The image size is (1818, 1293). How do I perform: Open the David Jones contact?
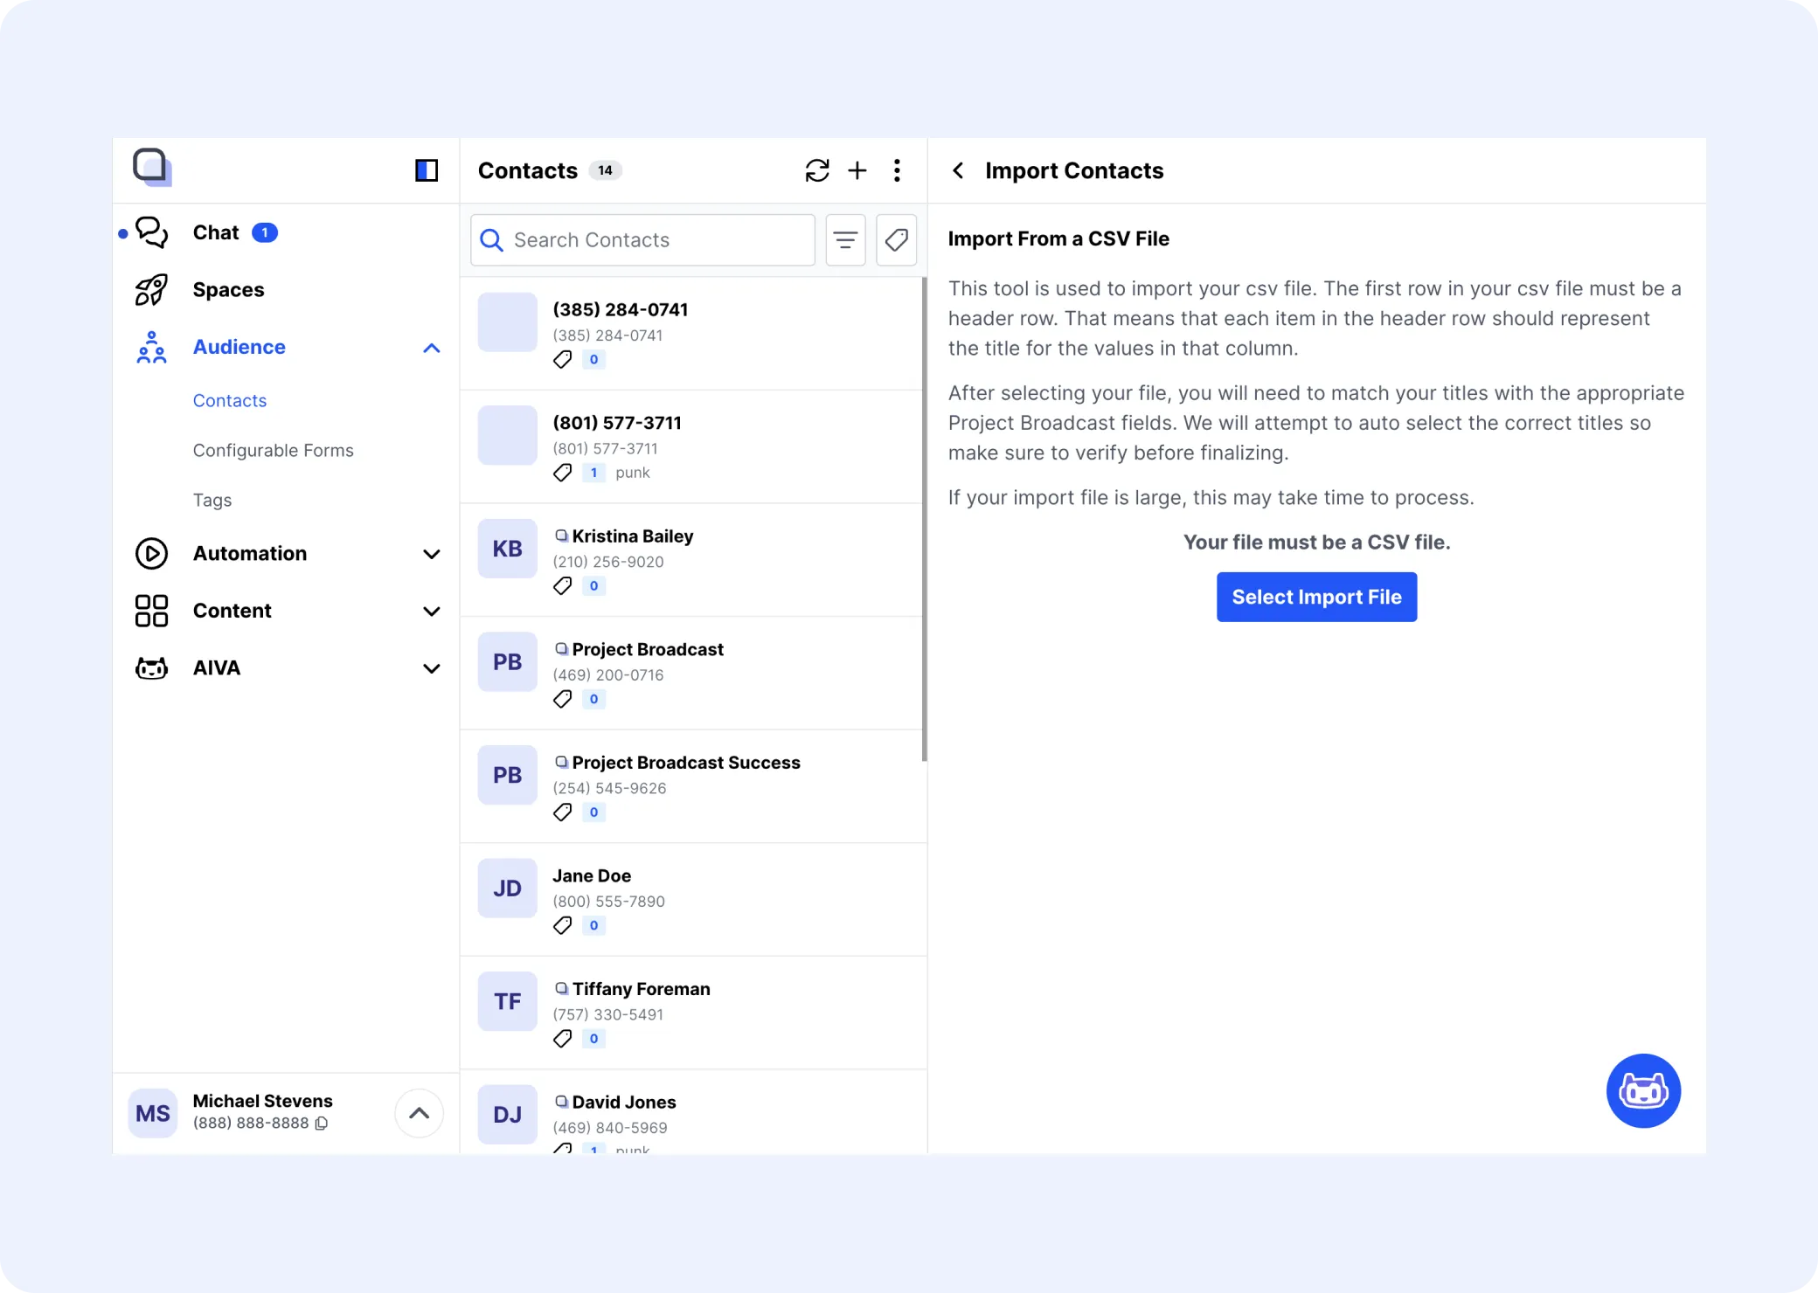pos(693,1112)
